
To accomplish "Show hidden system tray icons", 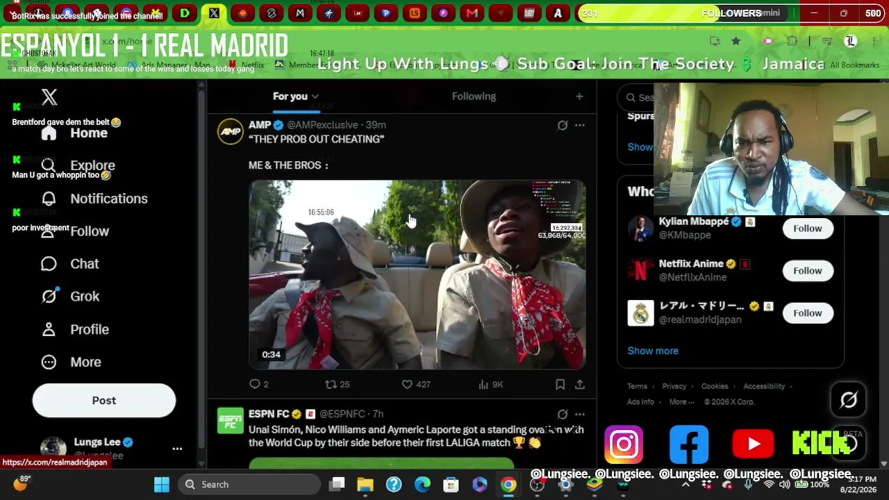I will 686,485.
